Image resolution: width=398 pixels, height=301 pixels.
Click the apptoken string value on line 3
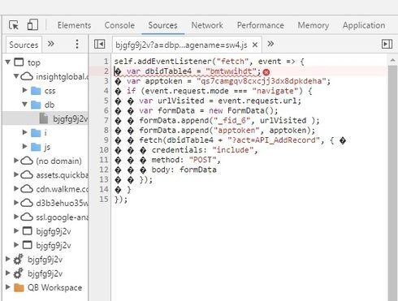[262, 81]
